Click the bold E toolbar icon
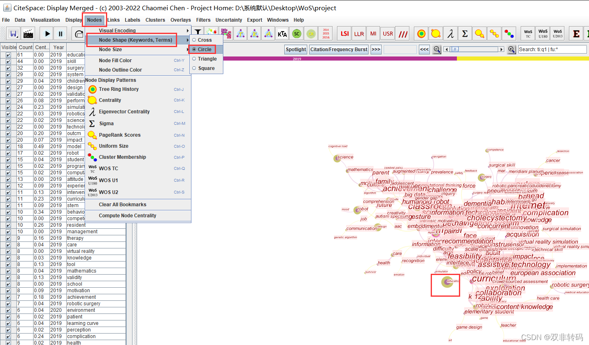 pos(576,34)
